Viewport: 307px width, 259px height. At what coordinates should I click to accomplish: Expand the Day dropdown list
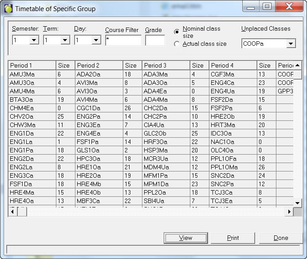point(96,40)
